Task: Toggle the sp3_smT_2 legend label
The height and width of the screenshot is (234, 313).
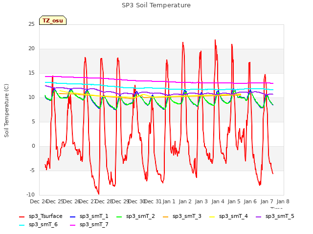Action: [x=140, y=216]
